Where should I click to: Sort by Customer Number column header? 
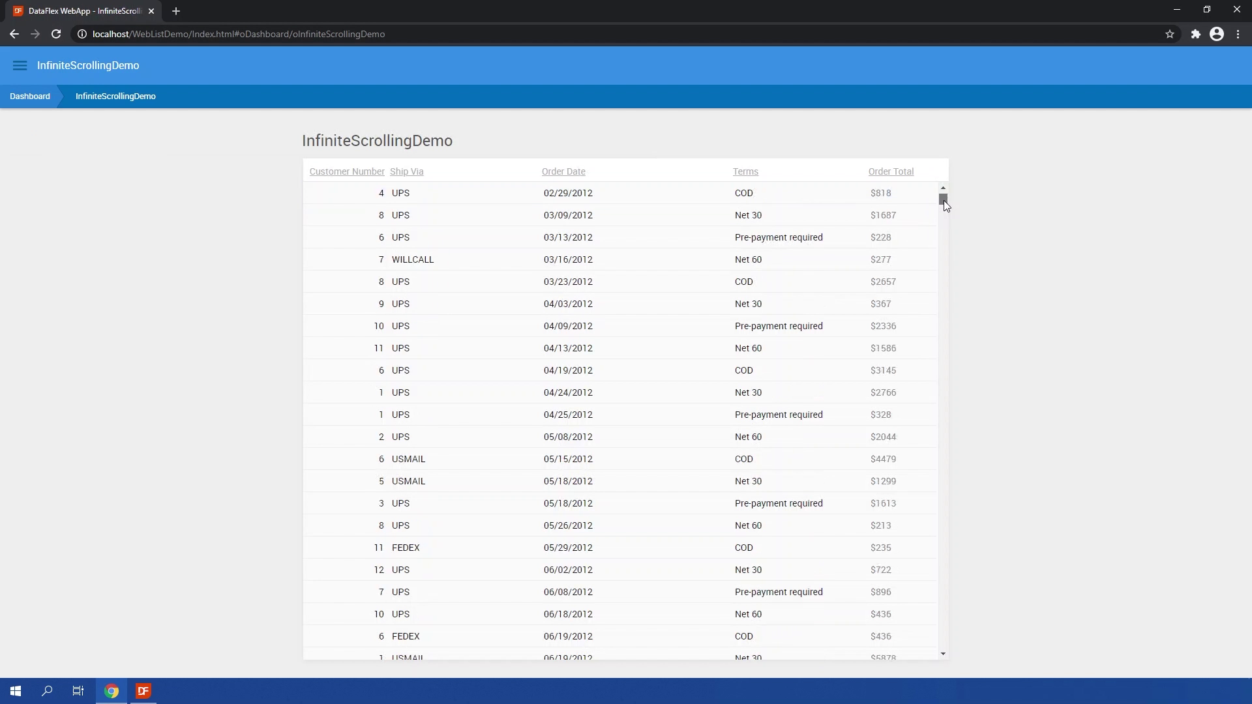coord(347,171)
